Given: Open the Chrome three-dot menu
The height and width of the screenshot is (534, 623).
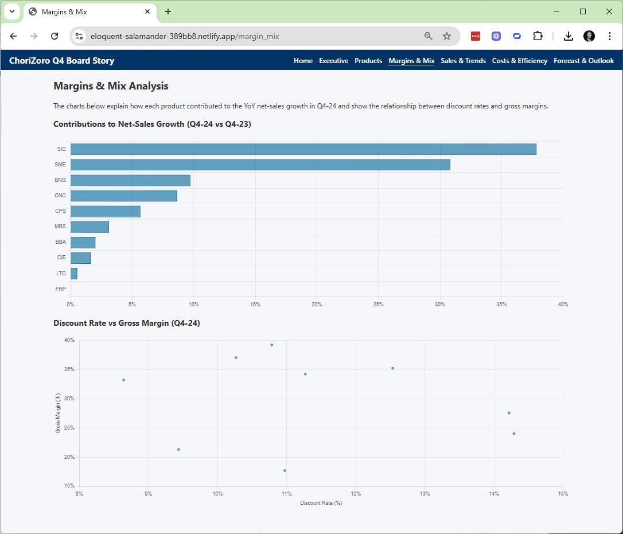Looking at the screenshot, I should pyautogui.click(x=609, y=36).
